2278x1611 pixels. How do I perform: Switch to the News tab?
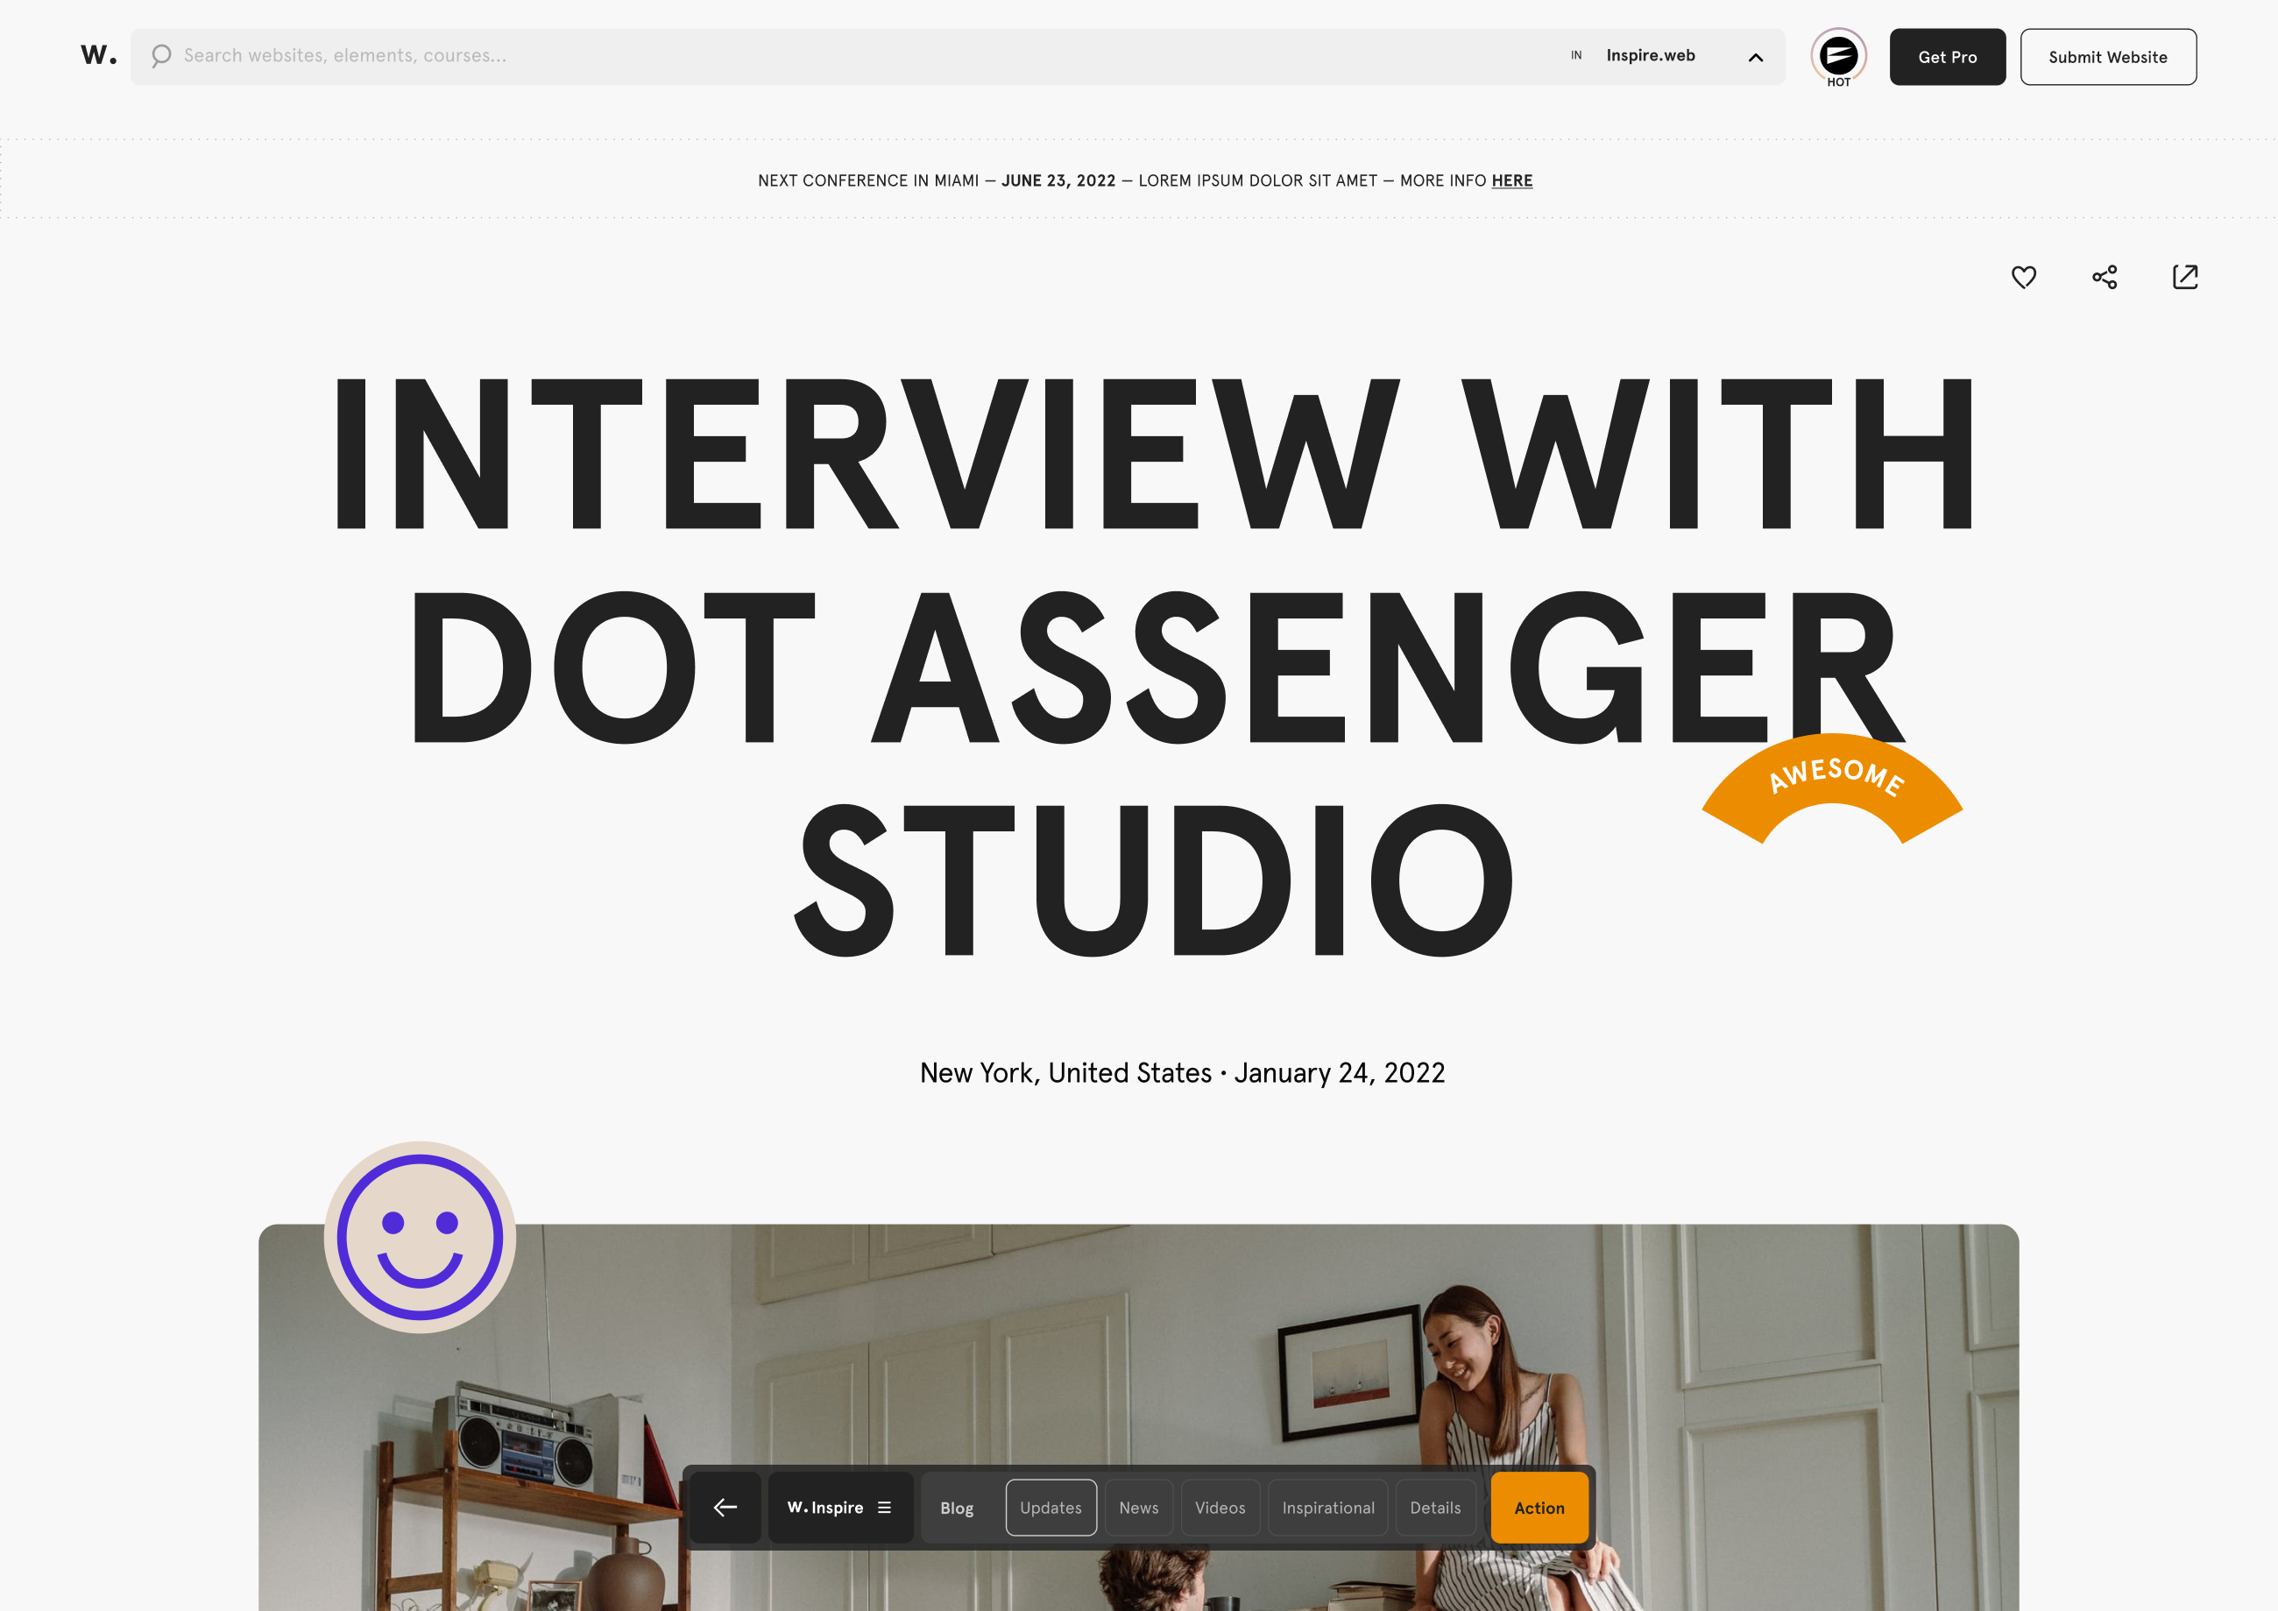pos(1138,1507)
